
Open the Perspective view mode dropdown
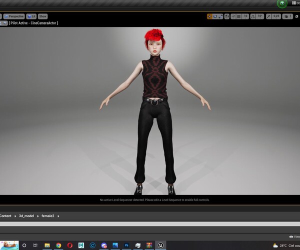(14, 16)
